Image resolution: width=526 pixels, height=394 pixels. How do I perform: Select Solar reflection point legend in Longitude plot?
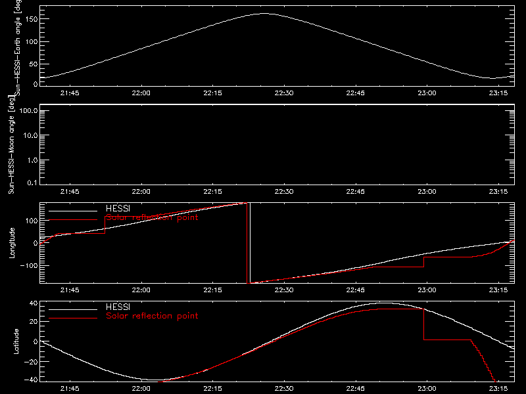tap(152, 217)
